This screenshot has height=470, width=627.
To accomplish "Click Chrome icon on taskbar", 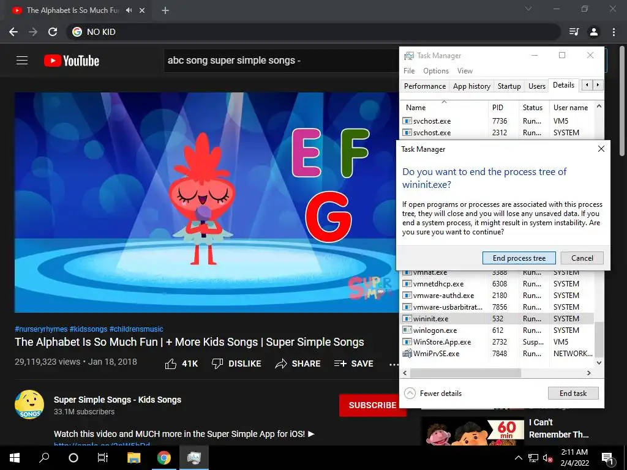I will pyautogui.click(x=164, y=458).
